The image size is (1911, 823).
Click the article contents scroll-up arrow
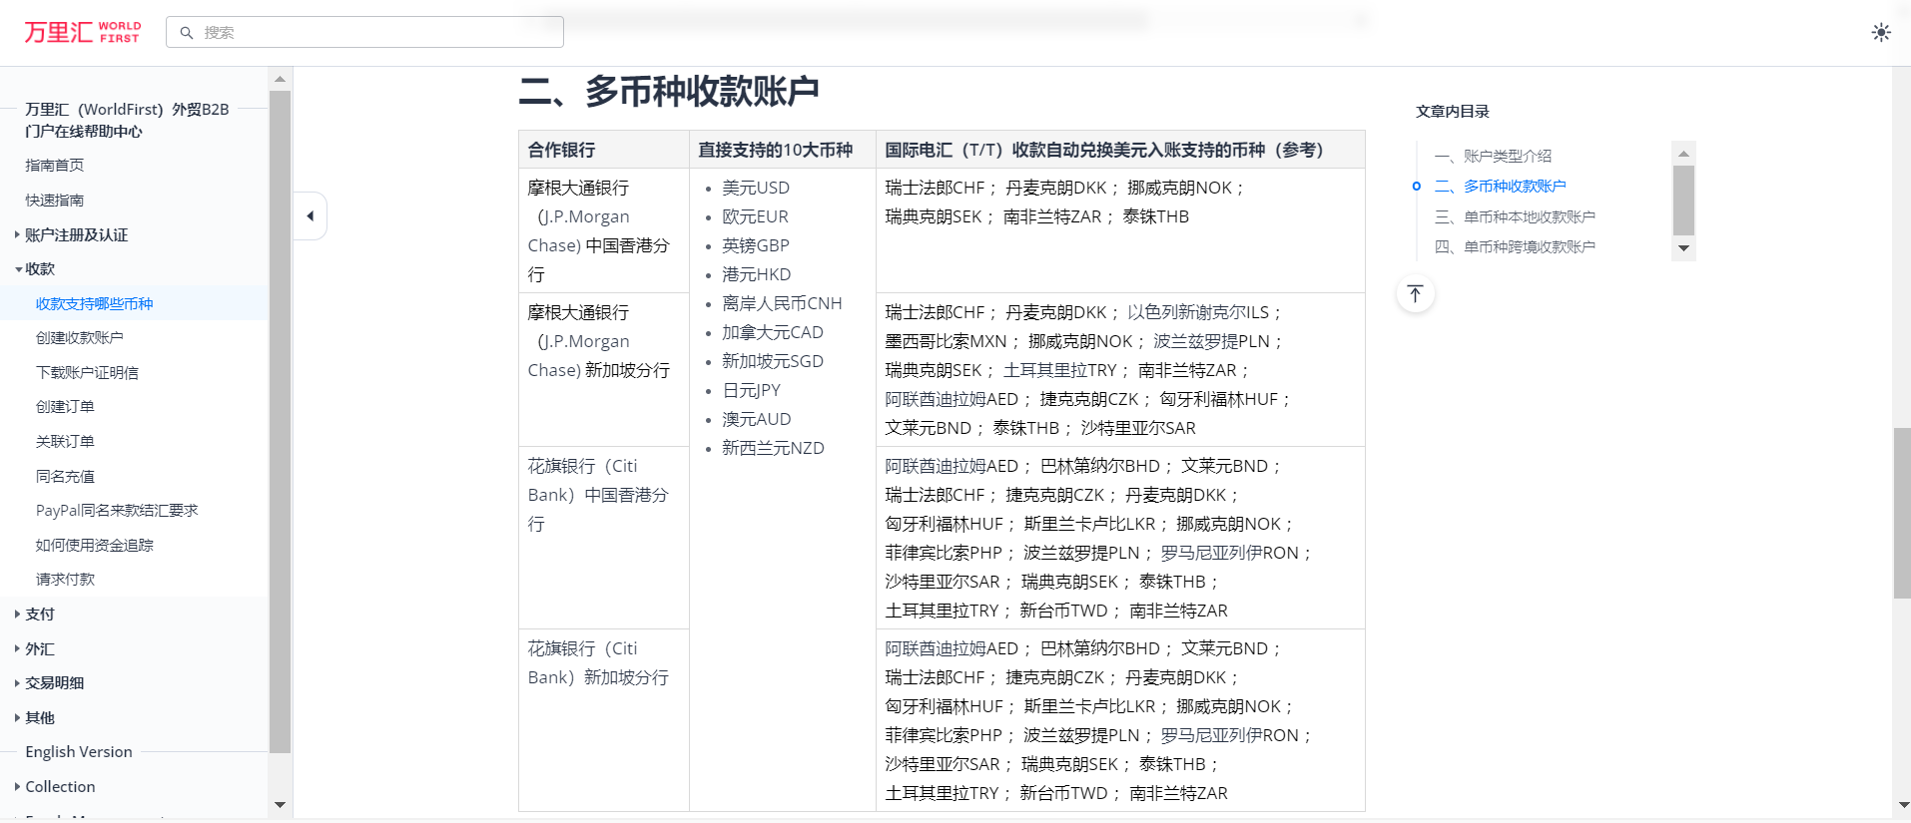pos(1683,154)
